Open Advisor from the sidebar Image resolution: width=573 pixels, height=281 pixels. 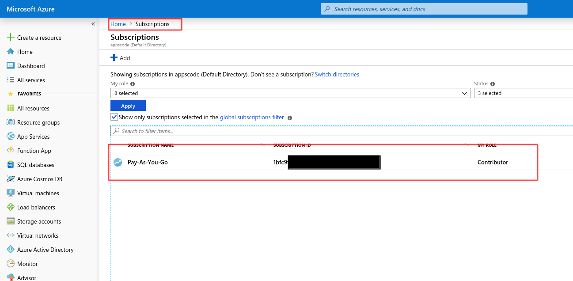[x=26, y=277]
